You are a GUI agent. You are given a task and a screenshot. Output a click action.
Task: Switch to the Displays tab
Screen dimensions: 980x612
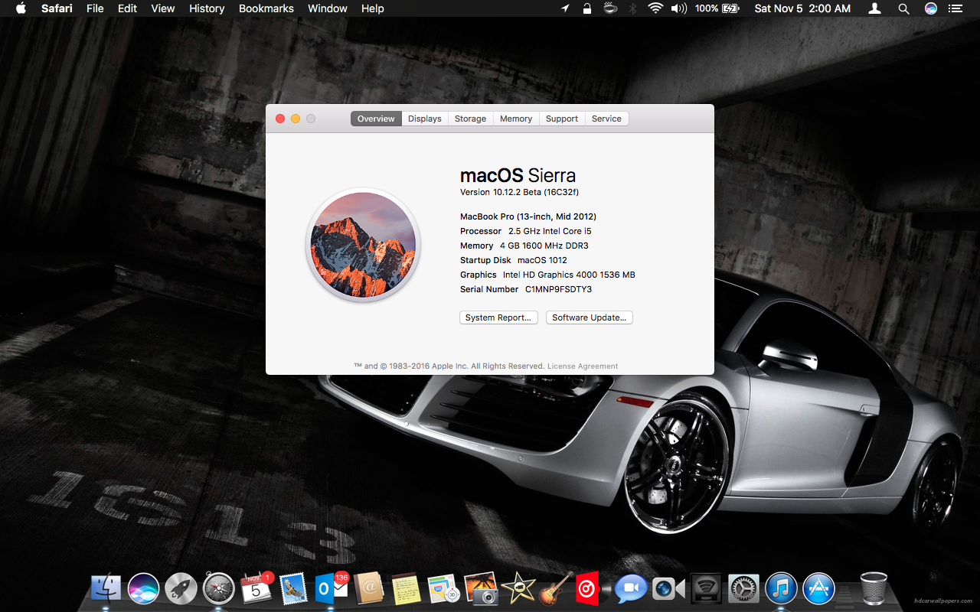coord(425,119)
